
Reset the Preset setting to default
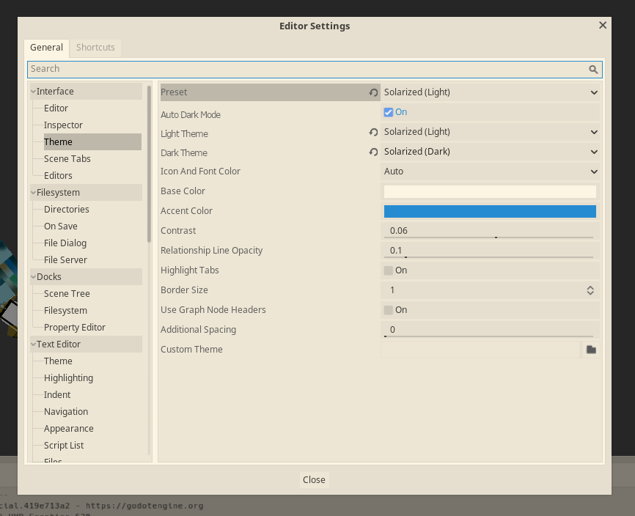pyautogui.click(x=373, y=92)
